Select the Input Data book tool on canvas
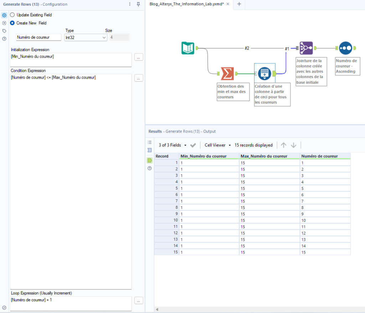This screenshot has width=365, height=313. [x=187, y=48]
